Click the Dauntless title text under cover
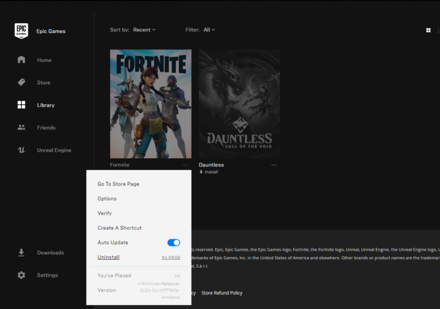The width and height of the screenshot is (440, 309). (x=211, y=165)
